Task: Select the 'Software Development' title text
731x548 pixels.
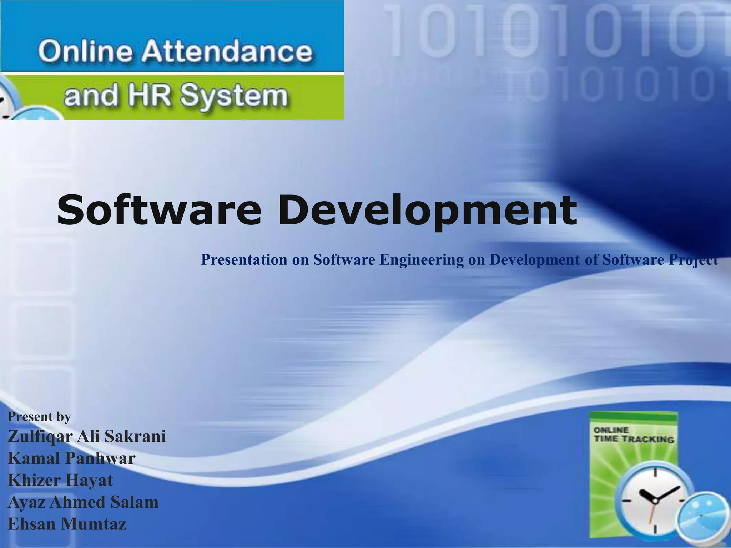Action: coord(316,210)
